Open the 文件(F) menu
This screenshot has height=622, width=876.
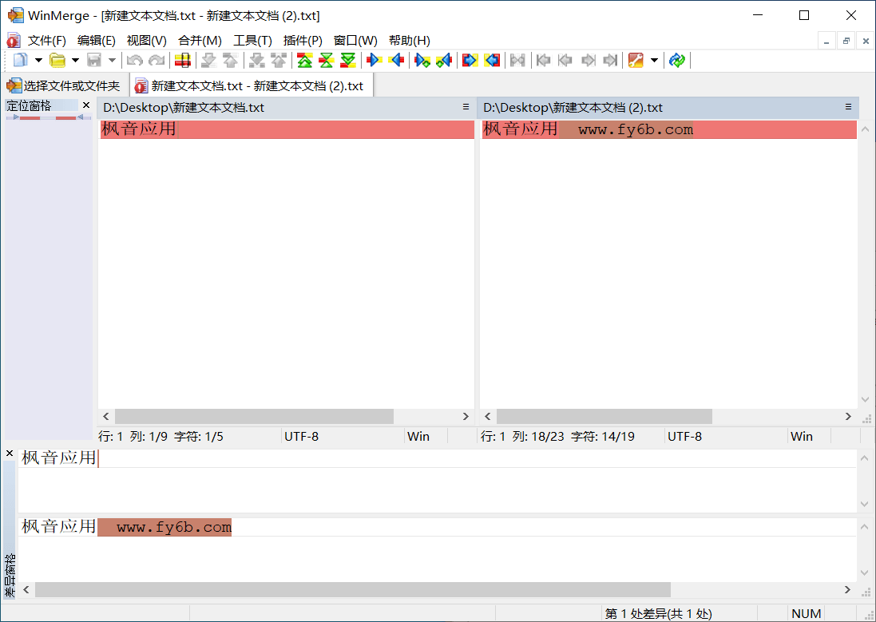click(47, 40)
